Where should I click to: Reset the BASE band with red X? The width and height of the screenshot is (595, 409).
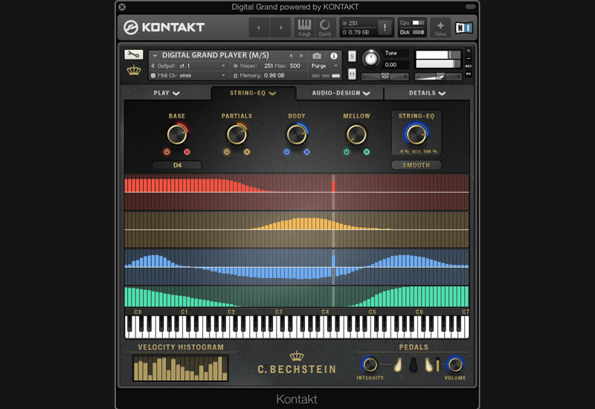click(187, 152)
